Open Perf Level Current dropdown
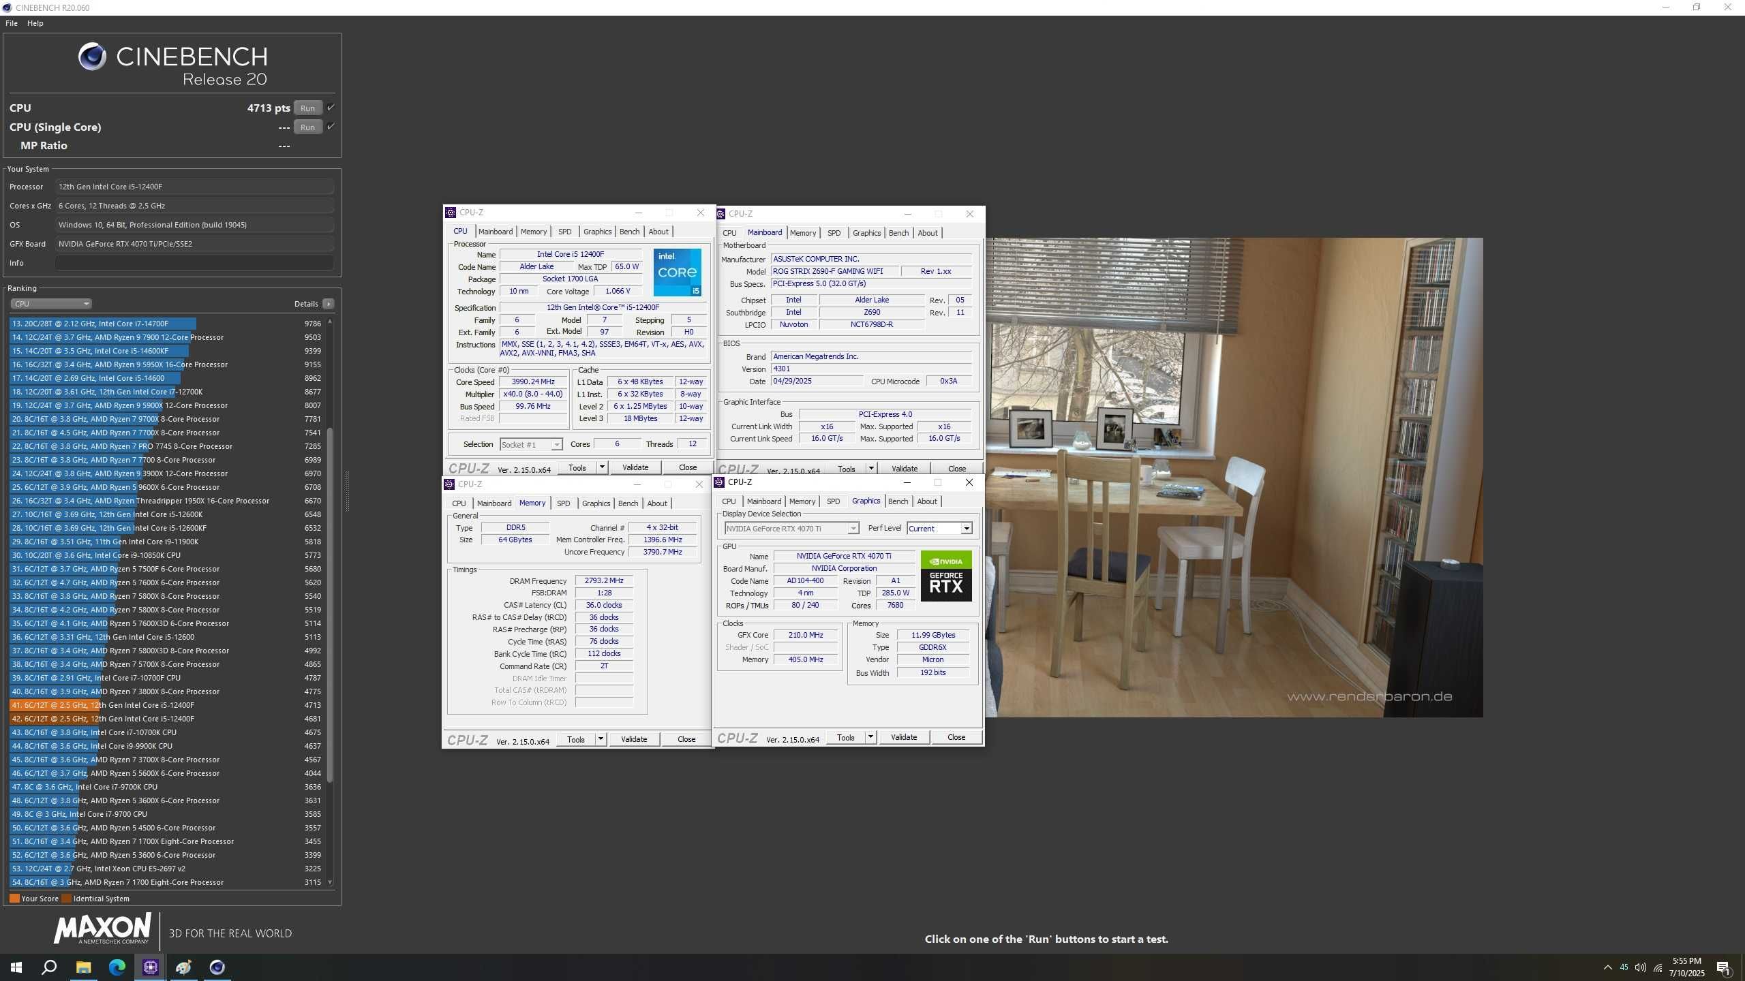Image resolution: width=1745 pixels, height=981 pixels. pyautogui.click(x=939, y=529)
